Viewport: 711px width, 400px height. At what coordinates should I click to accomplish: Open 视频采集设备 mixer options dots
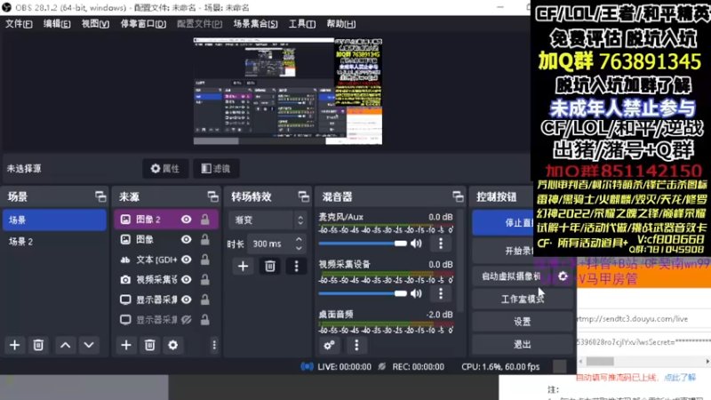click(440, 293)
